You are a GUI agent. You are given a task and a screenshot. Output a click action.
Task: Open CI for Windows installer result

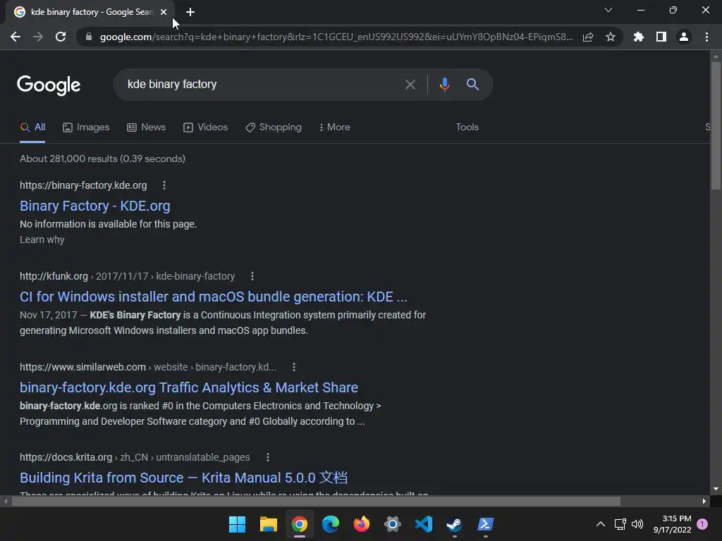[x=214, y=297]
